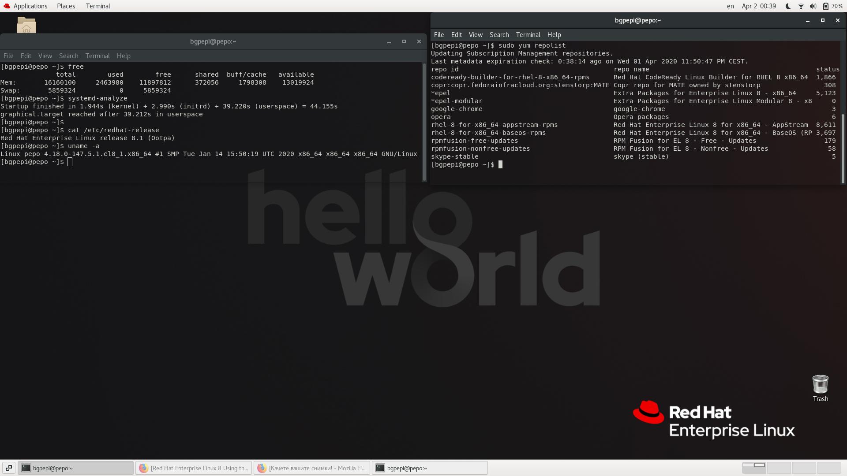Open File menu in left terminal
The image size is (847, 476).
[8, 56]
